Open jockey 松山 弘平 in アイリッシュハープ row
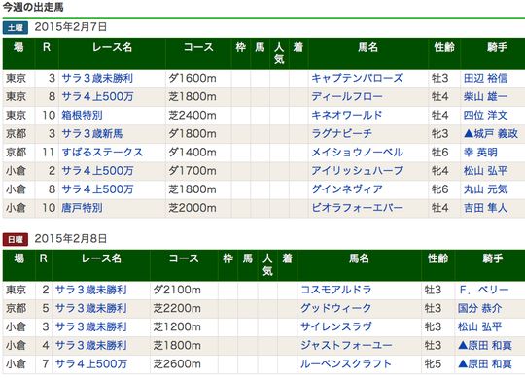This screenshot has width=525, height=378. tap(485, 171)
